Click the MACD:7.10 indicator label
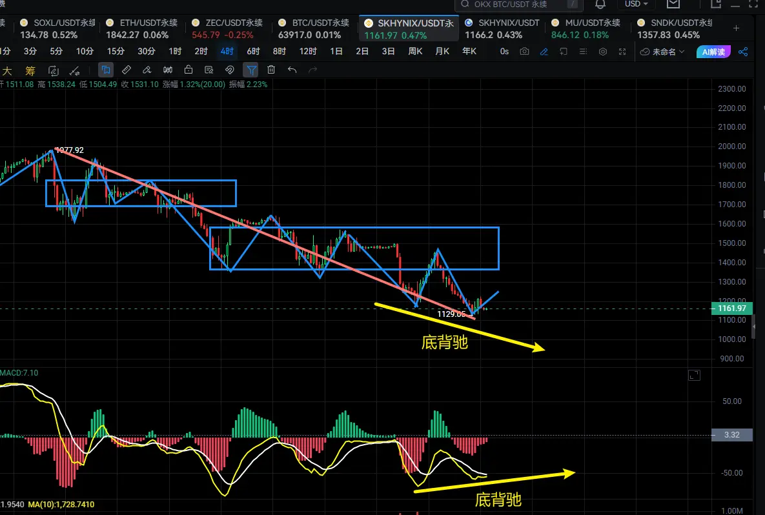The image size is (765, 515). [19, 372]
